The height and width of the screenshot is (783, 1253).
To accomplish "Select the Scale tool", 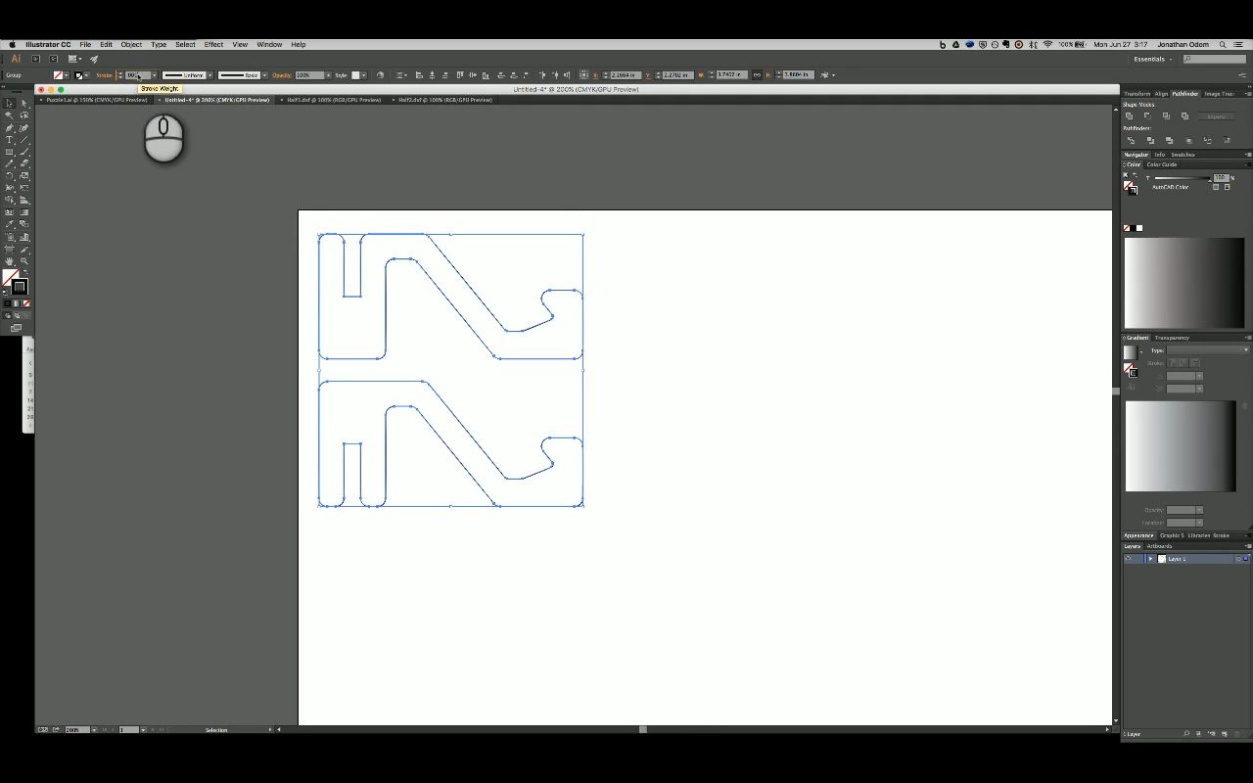I will pyautogui.click(x=24, y=176).
